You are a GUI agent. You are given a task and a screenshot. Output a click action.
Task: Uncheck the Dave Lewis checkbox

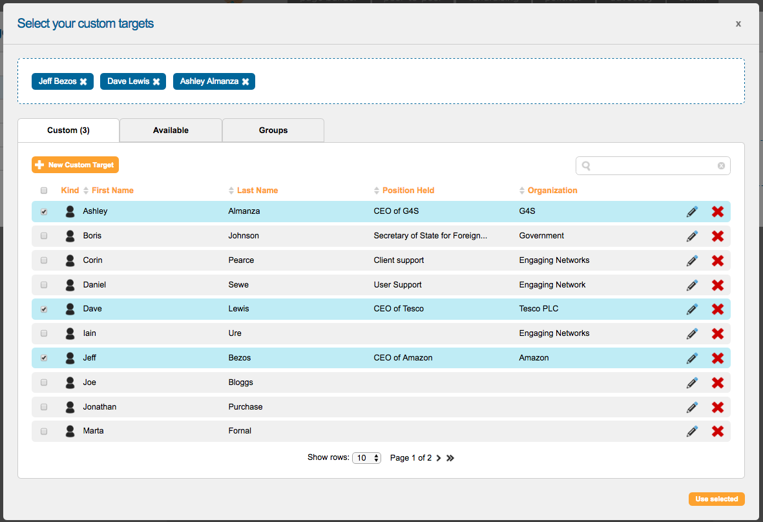(x=44, y=309)
